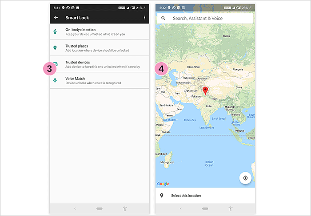This screenshot has width=311, height=216.
Task: Tap the Saudi Arabia label on the map
Action: (166, 105)
